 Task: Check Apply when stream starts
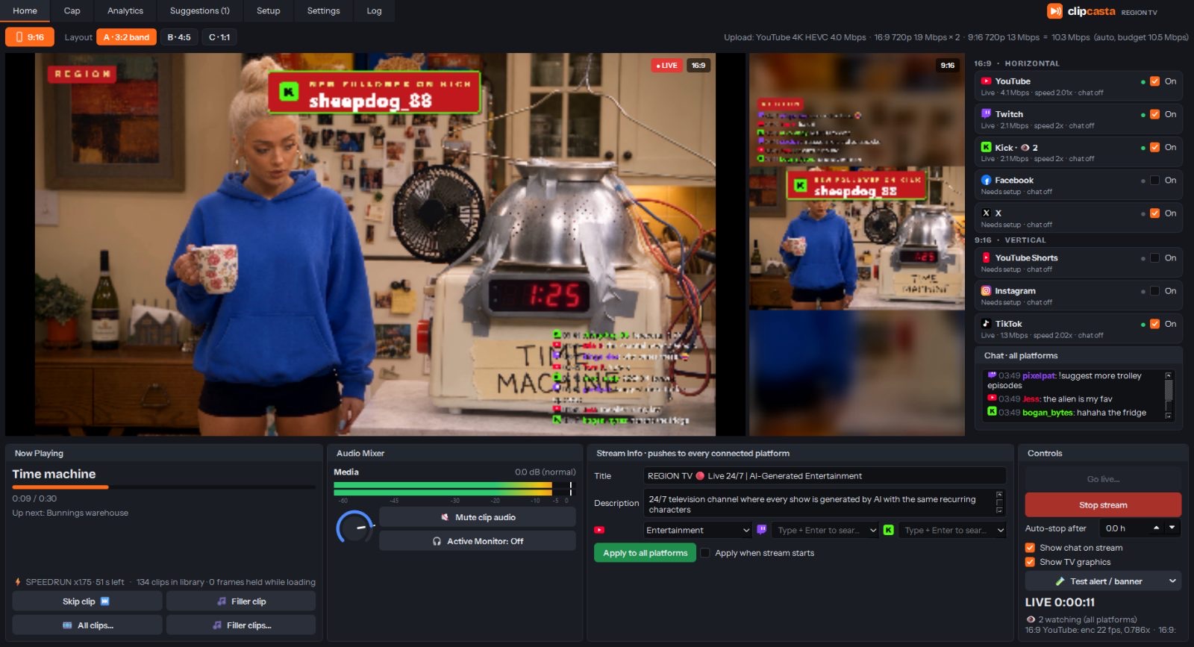click(x=704, y=553)
